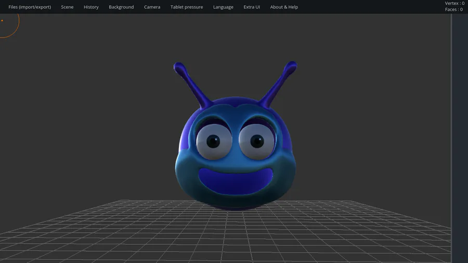The width and height of the screenshot is (468, 263).
Task: Open the Files (import/export) menu
Action: coord(30,7)
